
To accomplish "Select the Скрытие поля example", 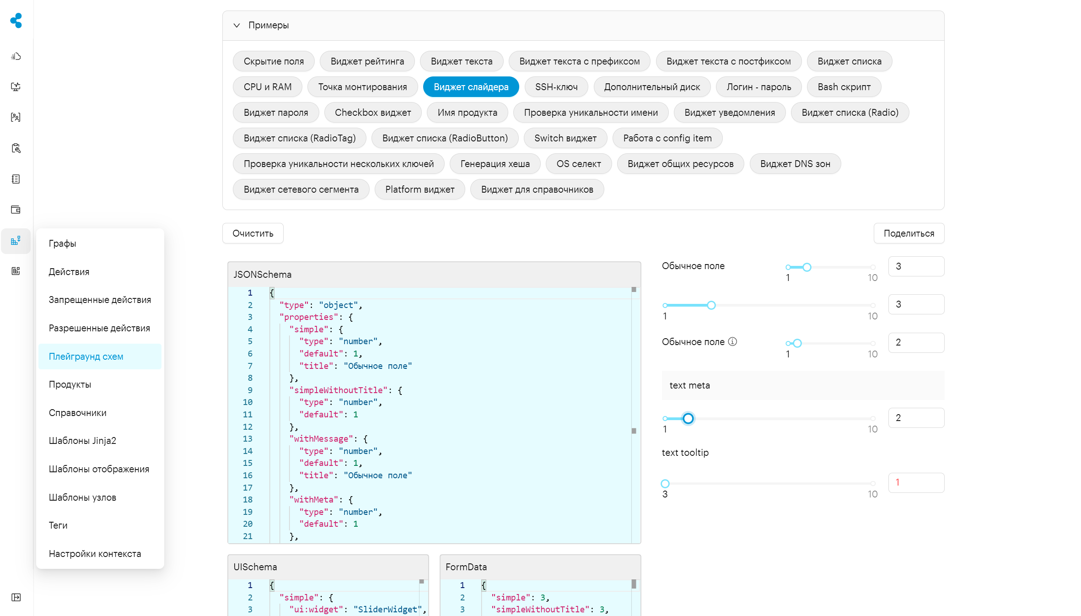I will pyautogui.click(x=274, y=61).
